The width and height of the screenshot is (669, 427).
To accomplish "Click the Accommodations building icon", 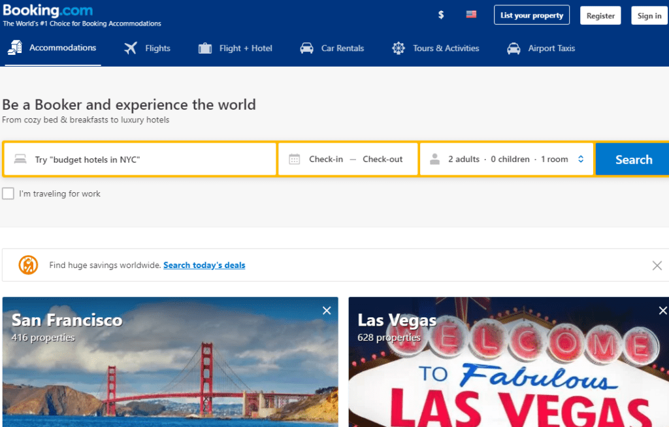I will point(15,47).
